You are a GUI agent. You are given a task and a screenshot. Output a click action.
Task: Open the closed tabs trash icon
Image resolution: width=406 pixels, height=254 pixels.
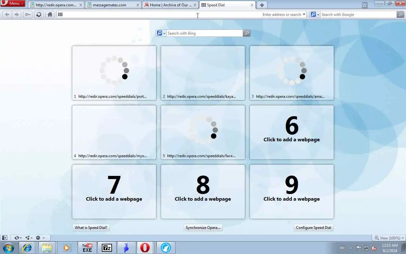coord(365,5)
